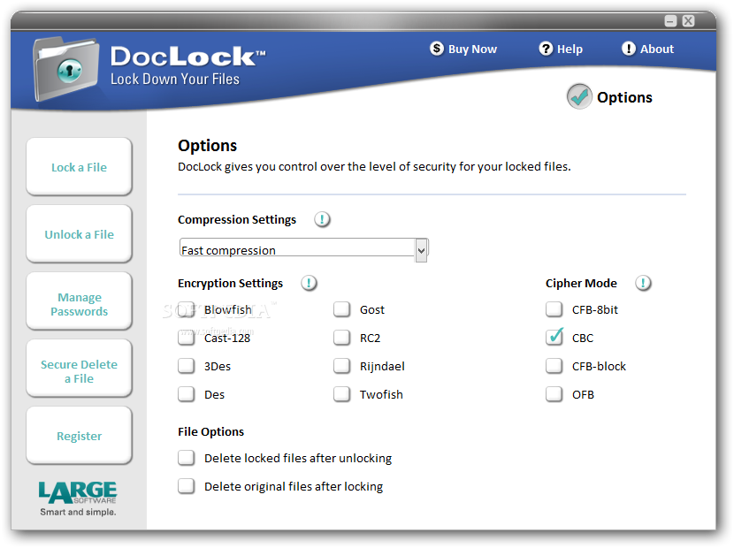Select the Rijndael encryption checkbox

[x=341, y=366]
